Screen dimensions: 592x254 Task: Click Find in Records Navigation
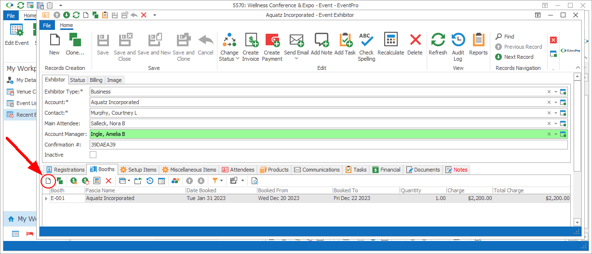coord(505,37)
